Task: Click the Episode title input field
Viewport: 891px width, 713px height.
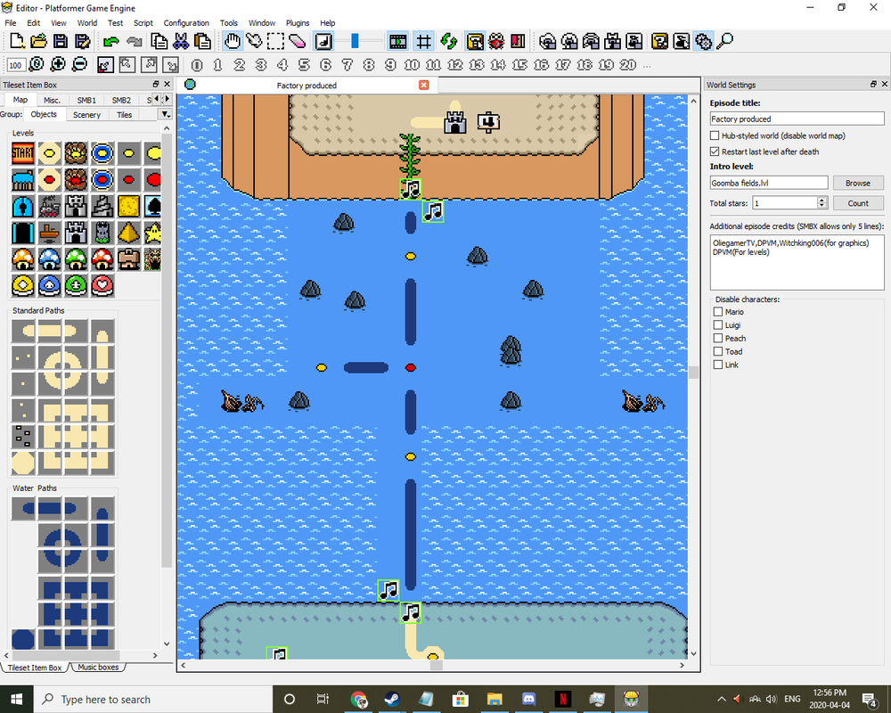Action: pos(797,119)
